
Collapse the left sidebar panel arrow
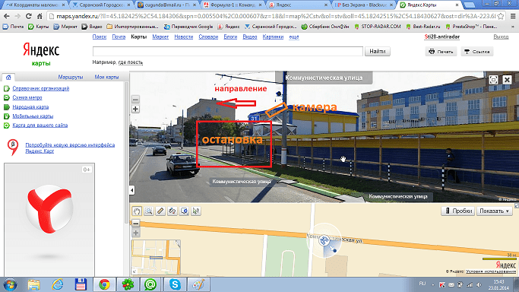131,190
